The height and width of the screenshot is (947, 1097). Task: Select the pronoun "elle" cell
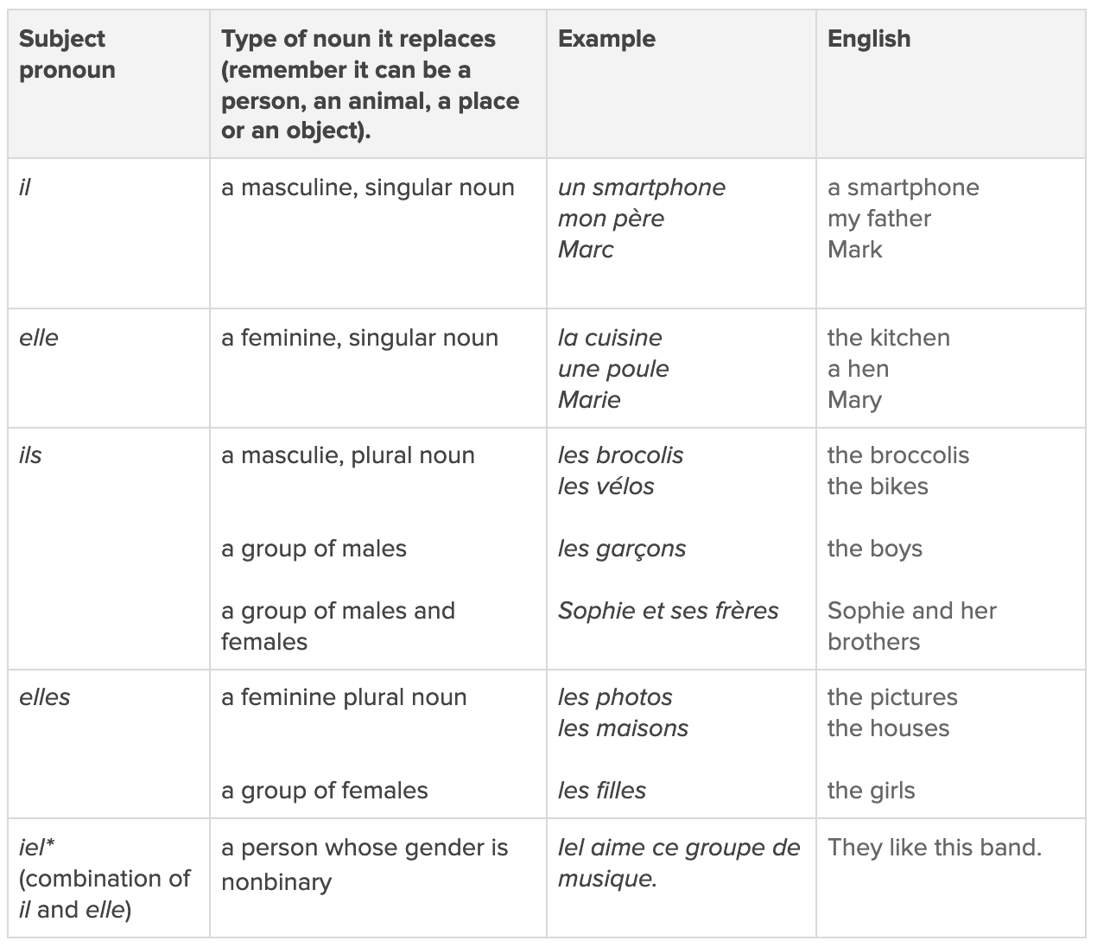(39, 338)
